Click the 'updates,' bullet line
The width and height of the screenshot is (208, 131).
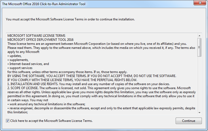15,56
